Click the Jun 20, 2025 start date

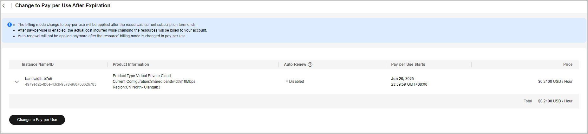tap(402, 79)
